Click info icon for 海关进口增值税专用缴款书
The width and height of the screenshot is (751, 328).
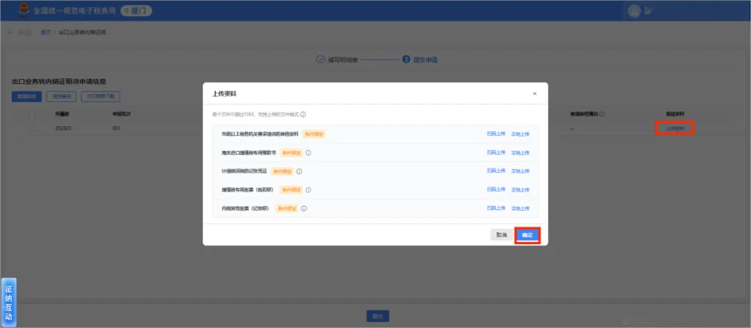tap(309, 153)
